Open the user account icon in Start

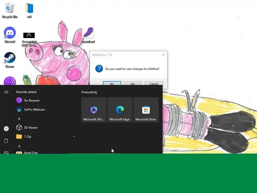tap(6, 129)
